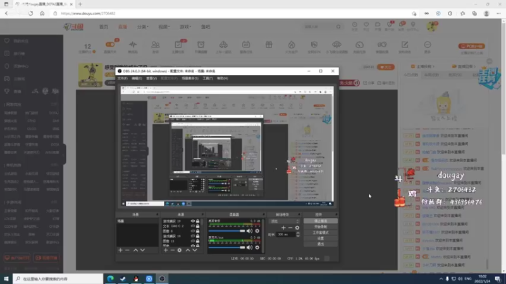Toggle visibility of source 图像 8
Viewport: 506px width, 284px height.
pos(193,231)
